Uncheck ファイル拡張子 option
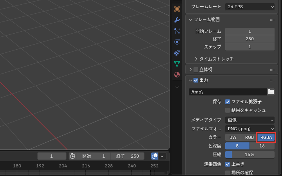The image size is (282, 176). point(228,102)
